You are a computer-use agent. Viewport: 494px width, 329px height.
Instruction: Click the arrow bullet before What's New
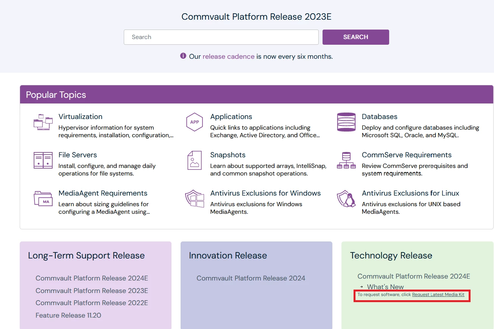coord(362,287)
